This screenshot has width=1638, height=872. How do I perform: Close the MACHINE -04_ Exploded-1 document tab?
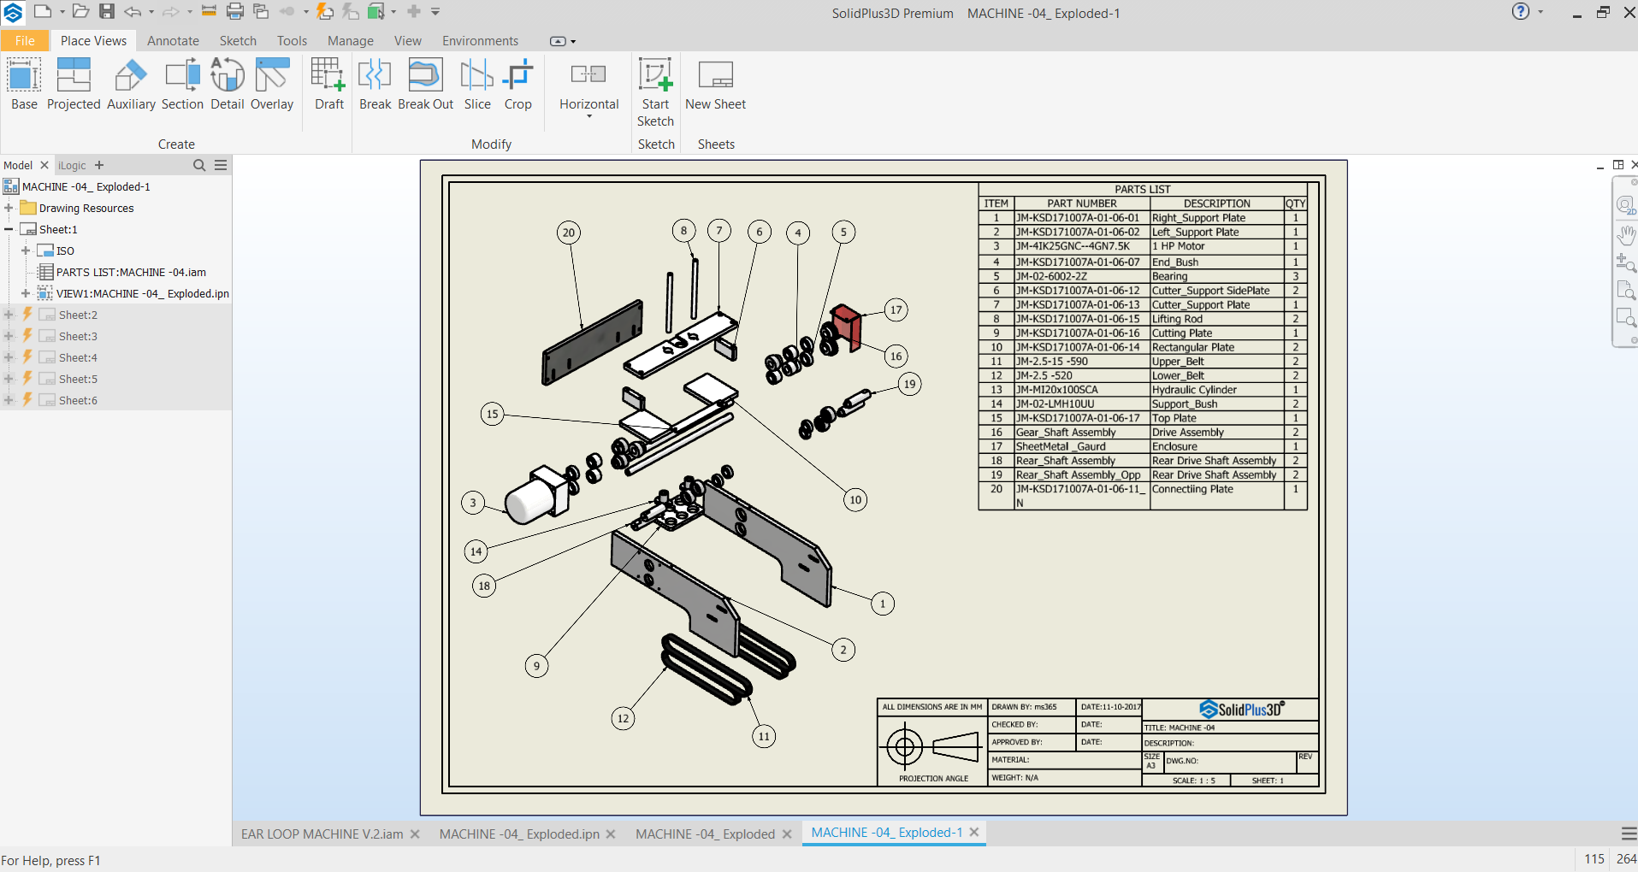point(974,832)
